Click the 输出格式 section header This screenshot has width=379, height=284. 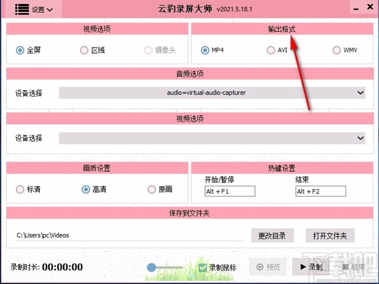pos(282,29)
